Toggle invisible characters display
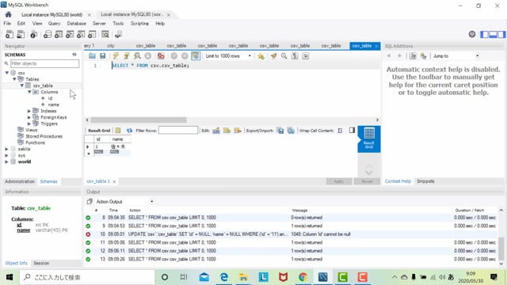 (295, 56)
